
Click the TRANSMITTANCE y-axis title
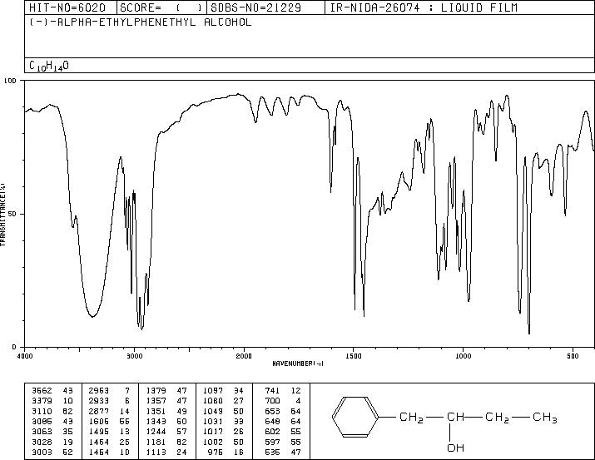2,215
